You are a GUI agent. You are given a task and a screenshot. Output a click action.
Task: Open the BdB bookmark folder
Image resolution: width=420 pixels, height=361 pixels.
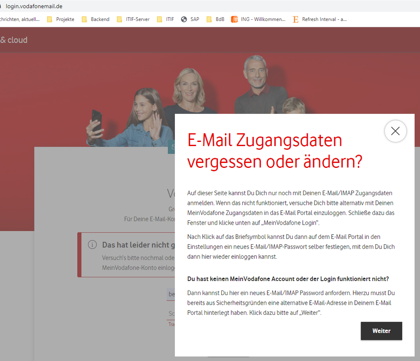[x=215, y=19]
